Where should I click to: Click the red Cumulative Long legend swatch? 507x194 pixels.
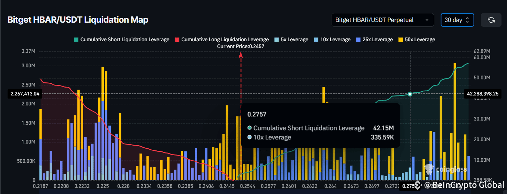[177, 39]
